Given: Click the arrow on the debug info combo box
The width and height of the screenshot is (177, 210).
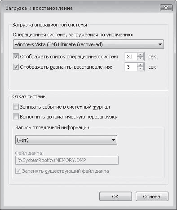Looking at the screenshot, I should point(113,140).
